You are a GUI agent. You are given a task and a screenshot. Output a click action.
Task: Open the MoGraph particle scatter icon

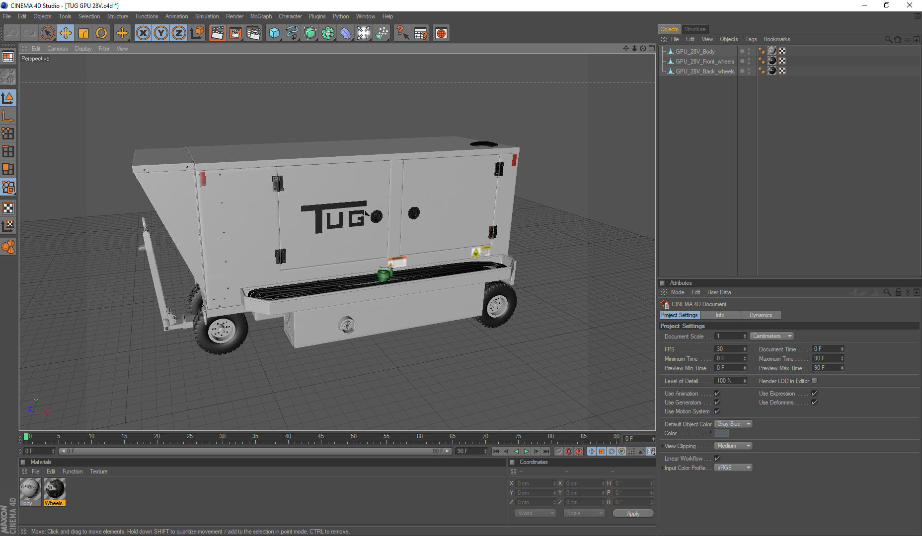tap(382, 33)
